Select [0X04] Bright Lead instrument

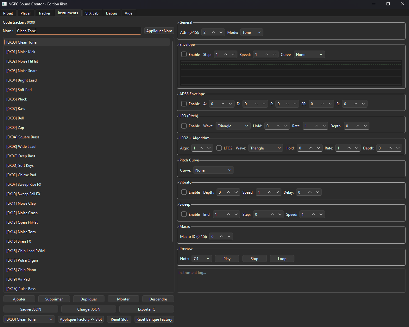tap(87, 80)
